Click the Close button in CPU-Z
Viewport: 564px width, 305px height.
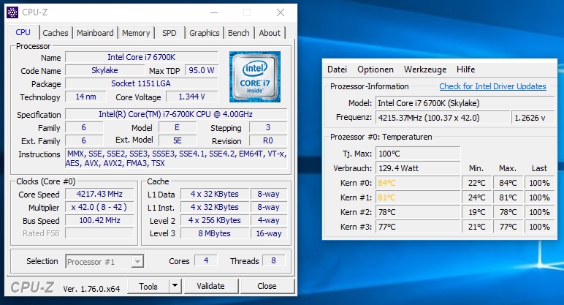pos(267,286)
